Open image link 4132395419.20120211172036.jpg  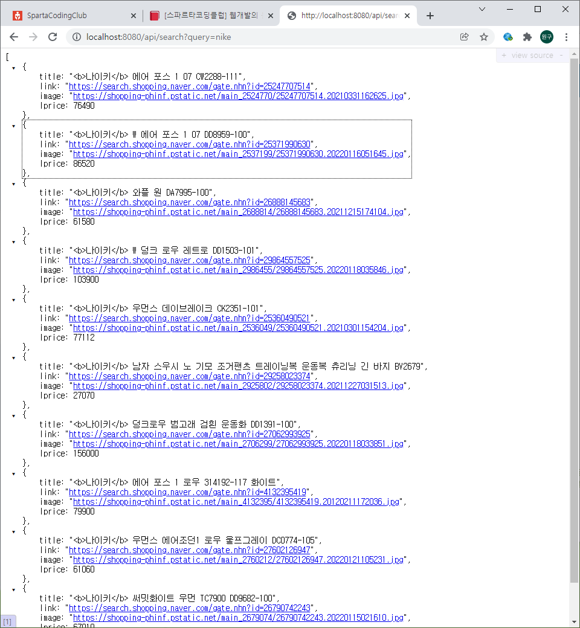pos(236,501)
